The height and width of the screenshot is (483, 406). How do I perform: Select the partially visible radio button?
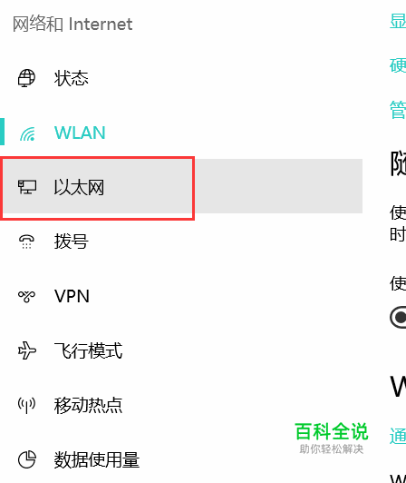[398, 317]
